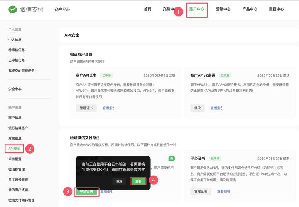Select the 数据中心 tab

click(276, 9)
